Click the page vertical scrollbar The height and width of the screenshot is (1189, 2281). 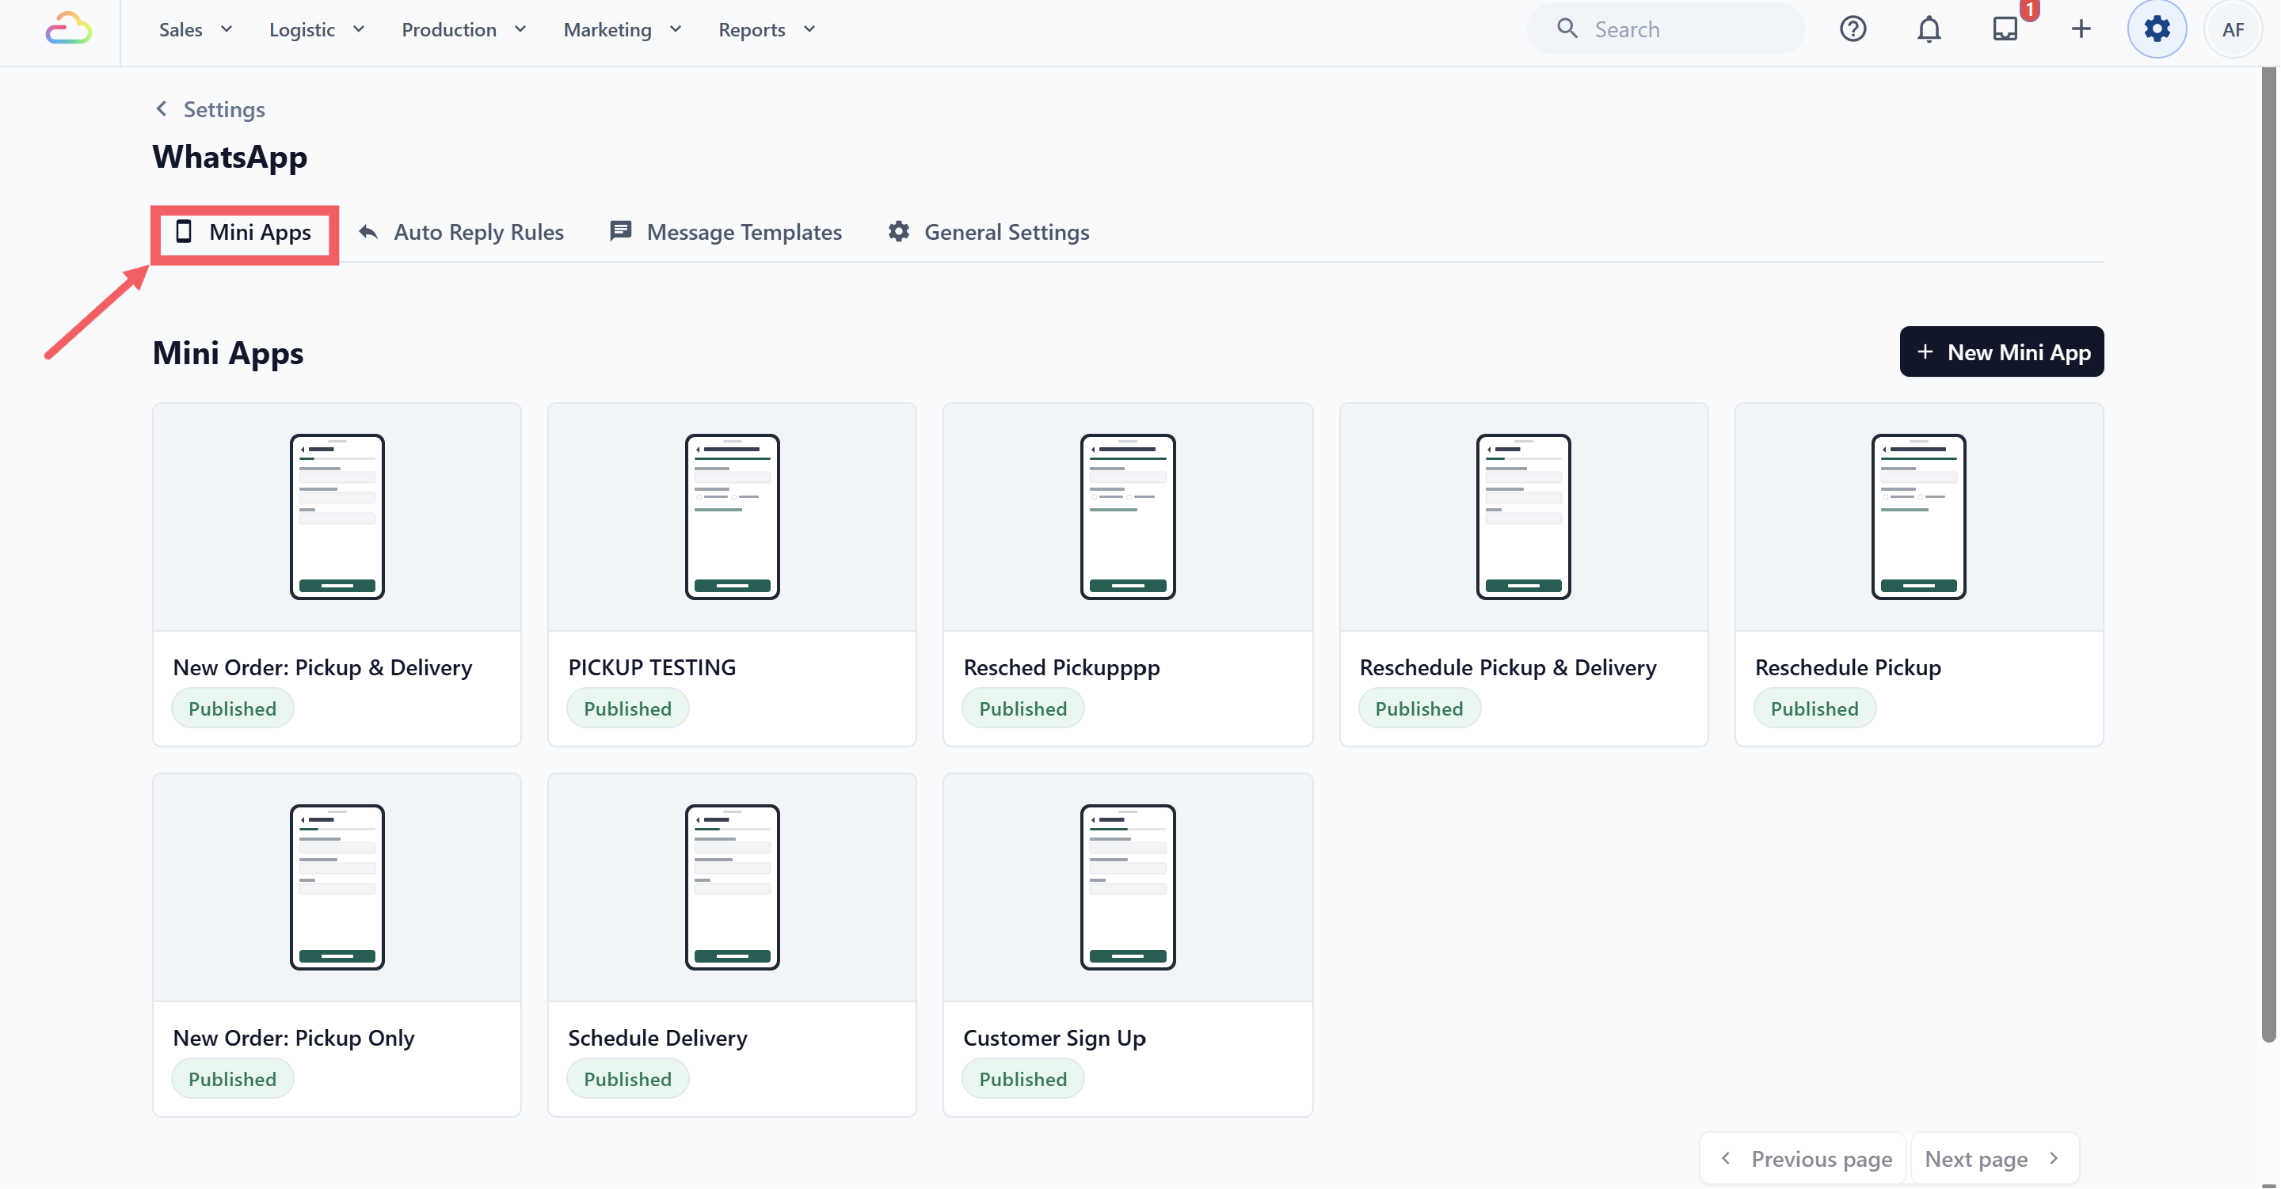[x=2269, y=556]
